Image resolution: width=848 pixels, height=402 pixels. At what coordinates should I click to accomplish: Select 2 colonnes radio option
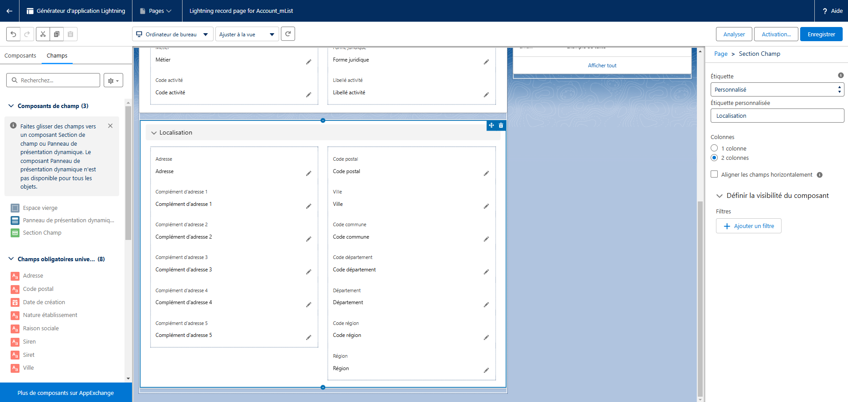714,158
